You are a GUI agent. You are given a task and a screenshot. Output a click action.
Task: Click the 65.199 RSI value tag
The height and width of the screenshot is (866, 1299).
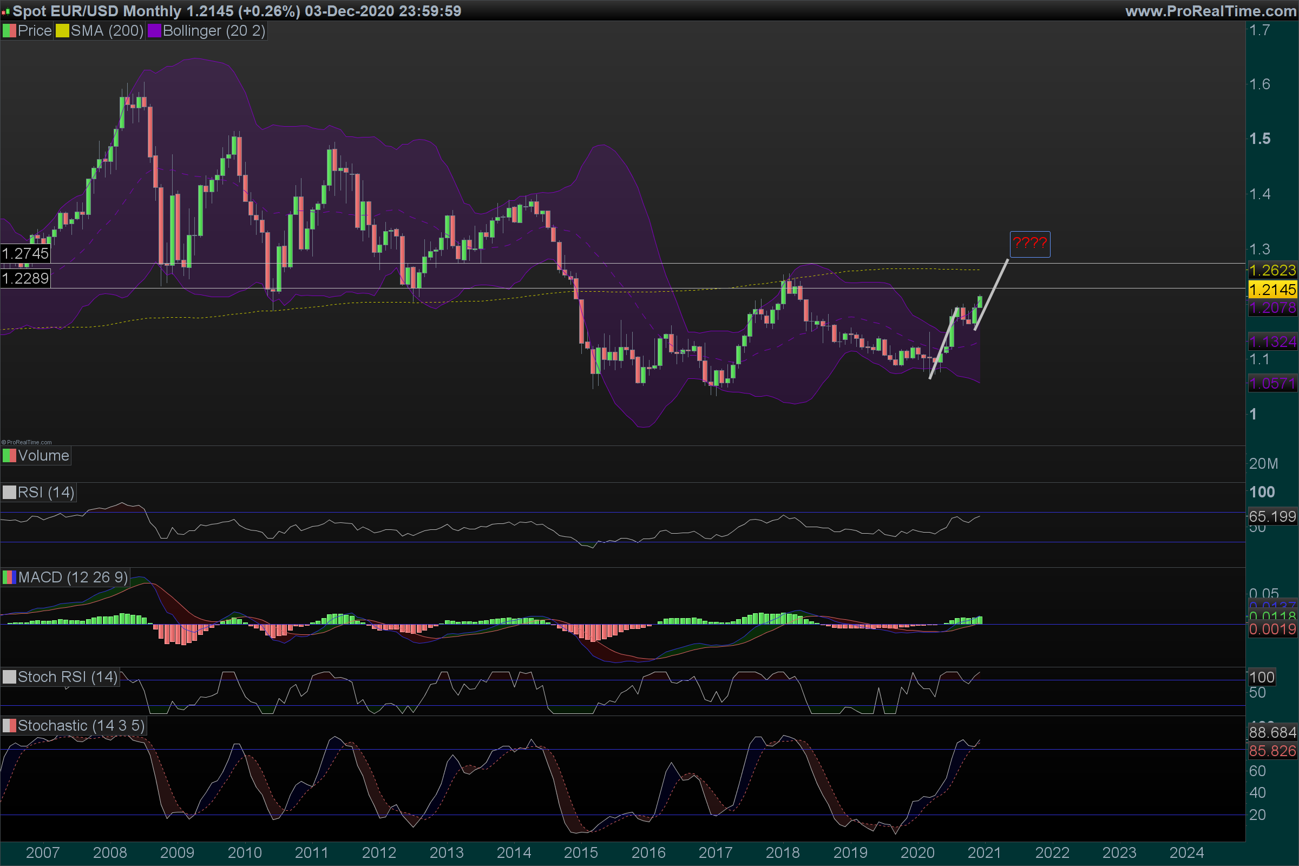pyautogui.click(x=1272, y=516)
